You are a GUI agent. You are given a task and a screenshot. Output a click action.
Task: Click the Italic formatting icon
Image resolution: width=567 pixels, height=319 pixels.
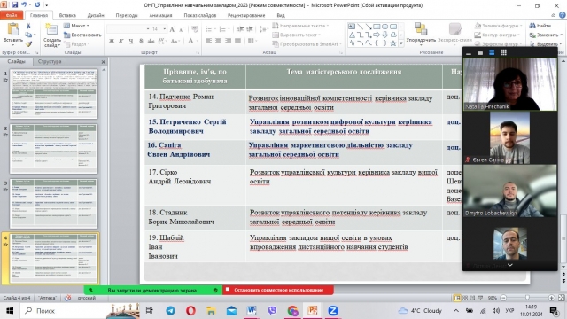(121, 41)
